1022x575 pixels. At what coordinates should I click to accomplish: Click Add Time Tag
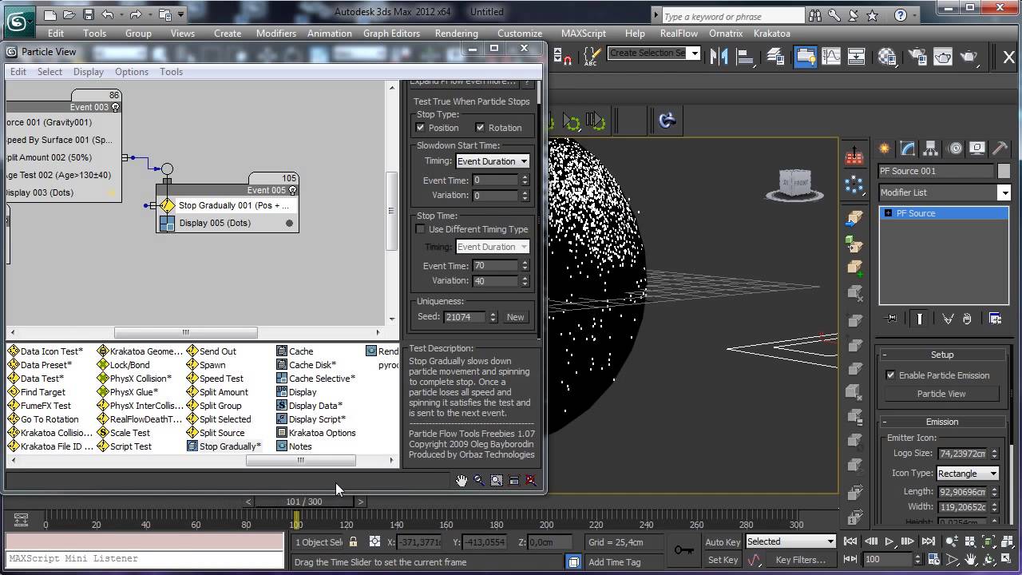pos(615,562)
